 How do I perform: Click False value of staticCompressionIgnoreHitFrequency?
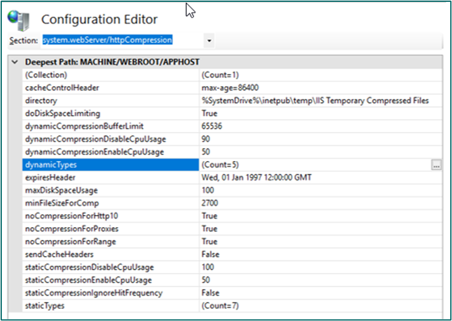210,293
